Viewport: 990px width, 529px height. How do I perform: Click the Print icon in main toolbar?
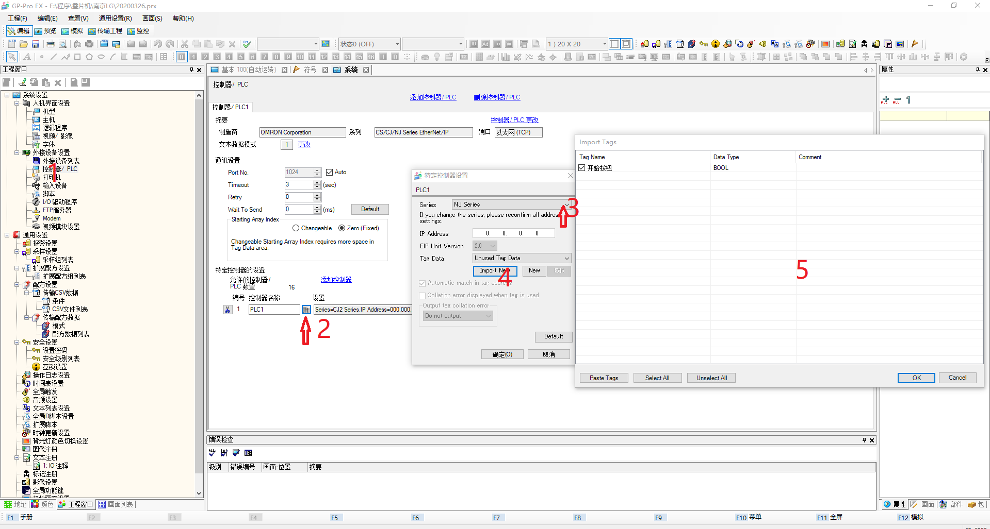[50, 44]
